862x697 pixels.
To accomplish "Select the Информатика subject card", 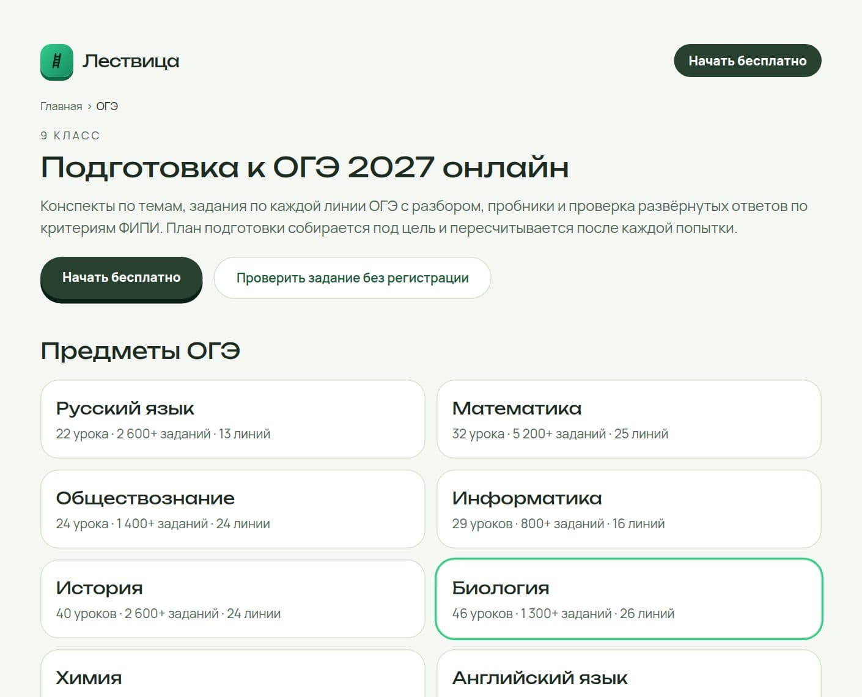I will 628,509.
